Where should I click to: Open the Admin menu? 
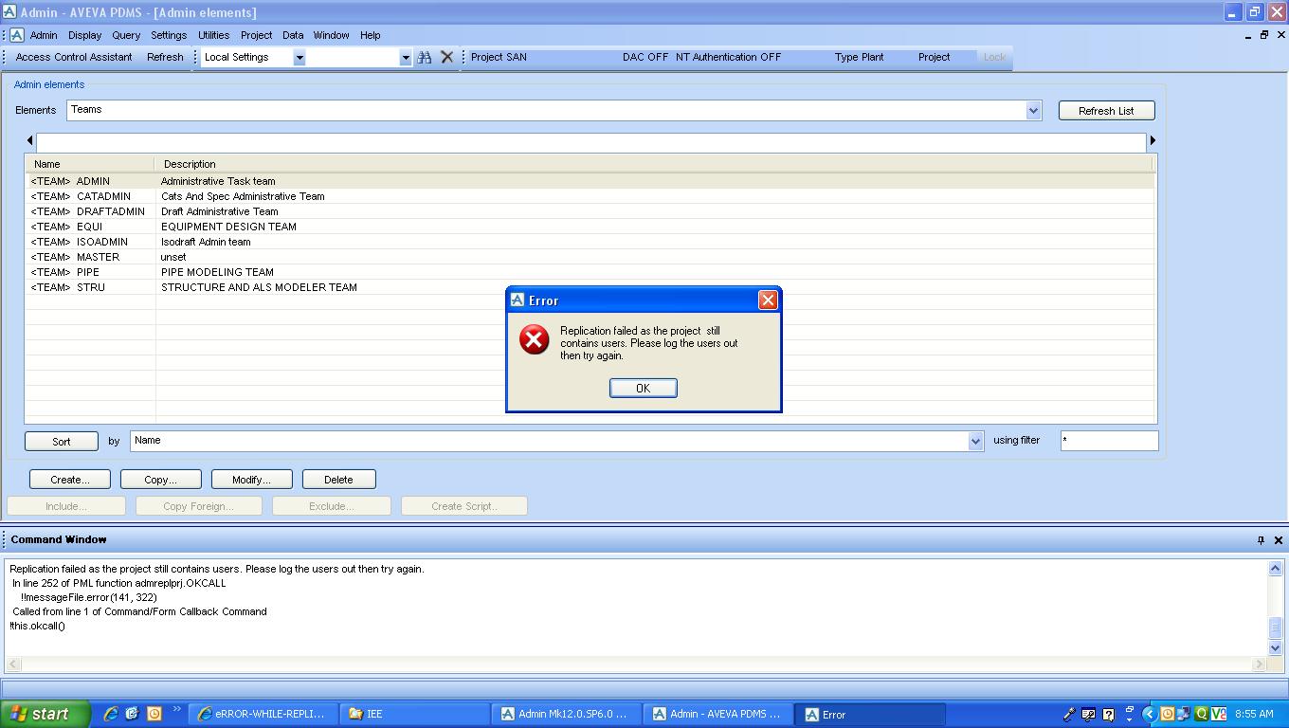[44, 35]
